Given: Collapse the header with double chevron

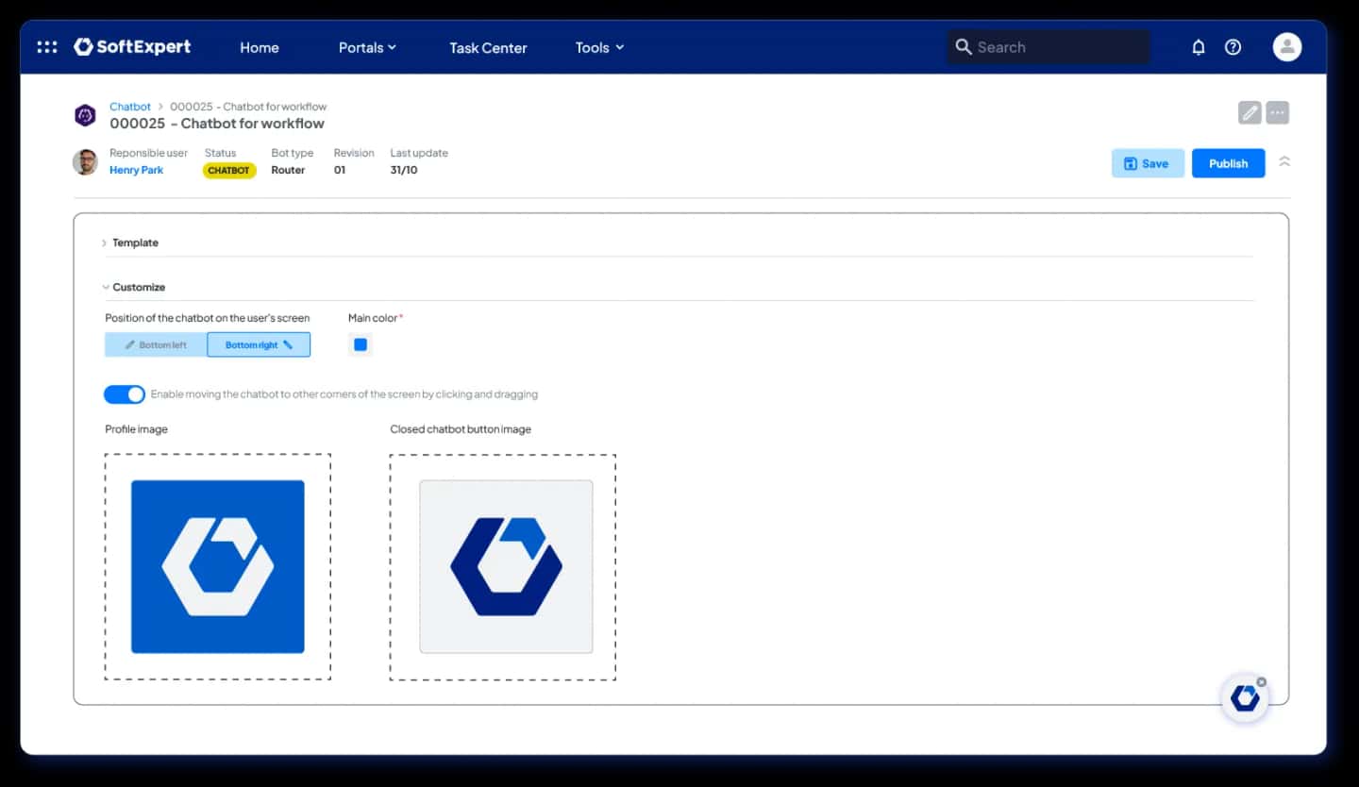Looking at the screenshot, I should click(x=1284, y=161).
